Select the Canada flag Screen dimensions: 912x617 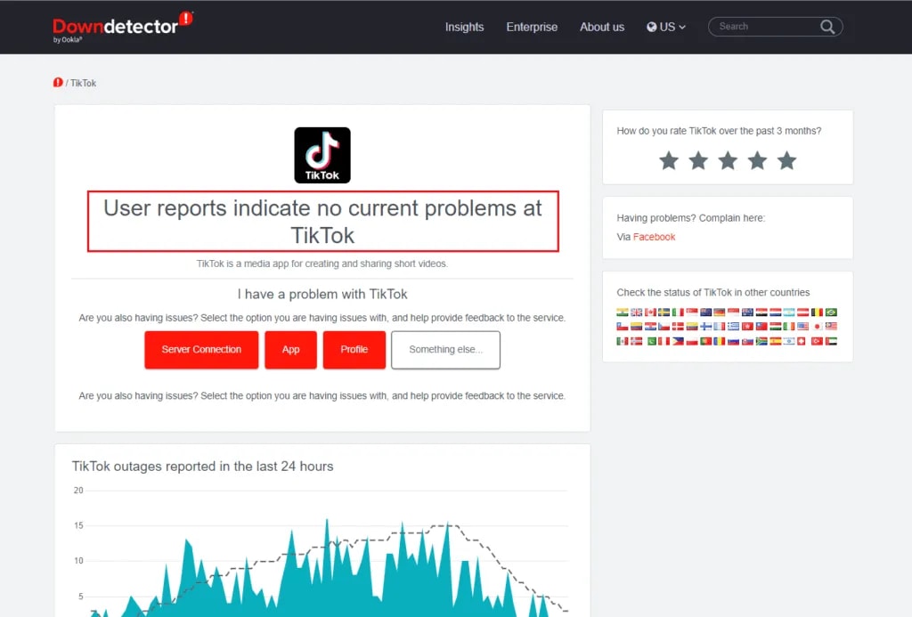(x=650, y=313)
